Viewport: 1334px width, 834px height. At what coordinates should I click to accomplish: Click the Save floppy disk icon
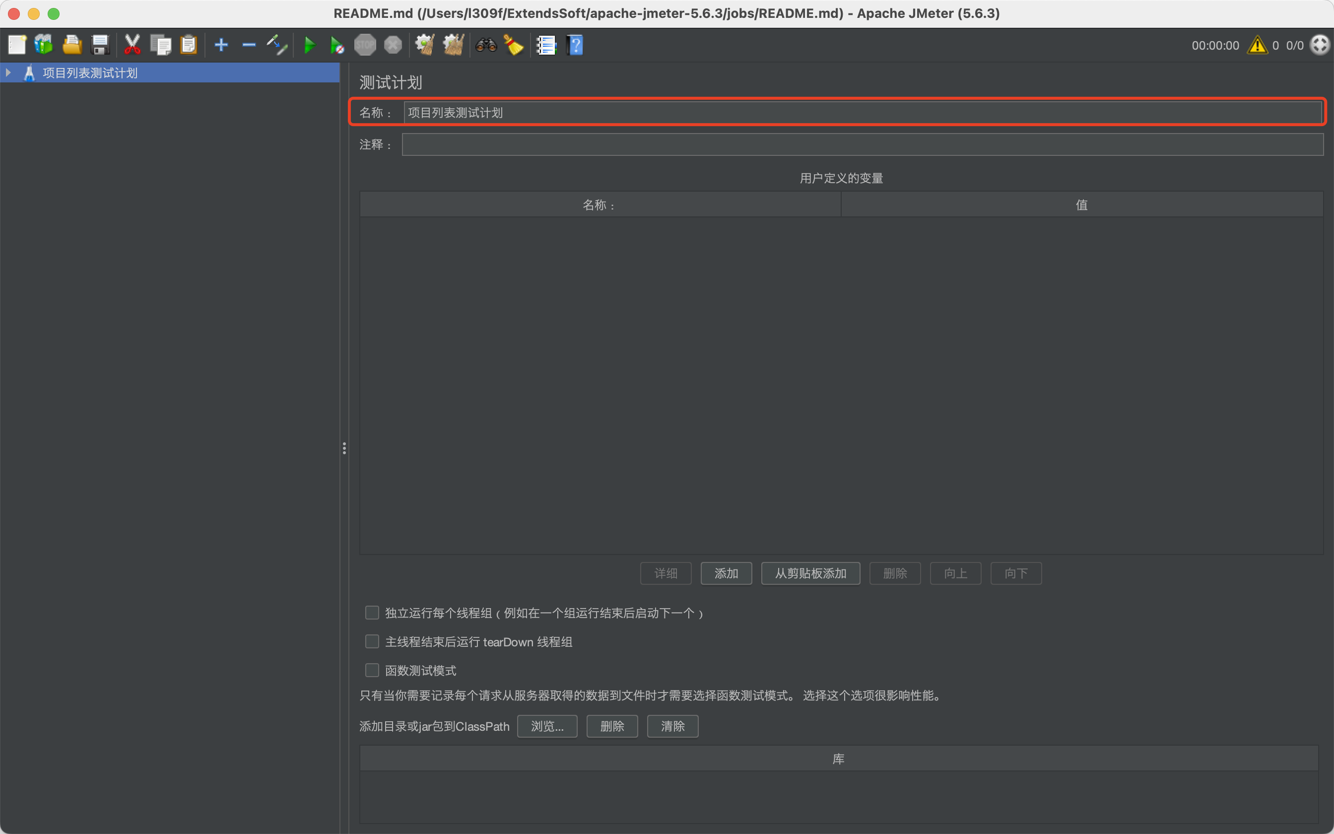(x=100, y=45)
